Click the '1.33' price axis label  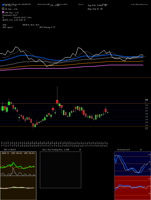tap(146, 119)
